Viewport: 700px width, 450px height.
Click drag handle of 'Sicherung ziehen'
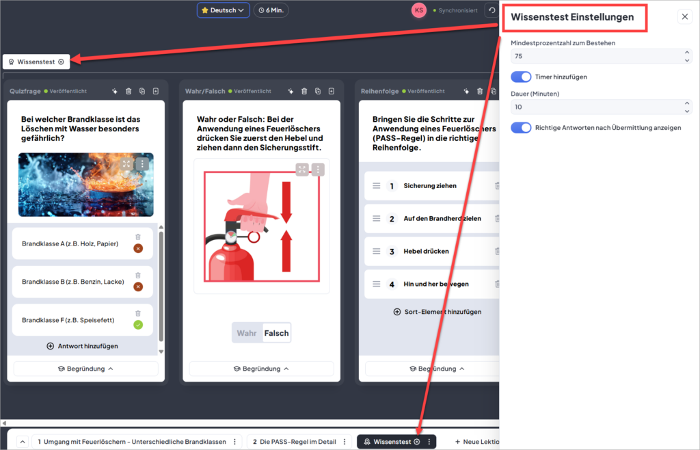click(376, 186)
